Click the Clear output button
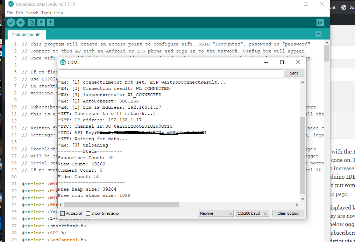The width and height of the screenshot is (355, 242). point(288,213)
